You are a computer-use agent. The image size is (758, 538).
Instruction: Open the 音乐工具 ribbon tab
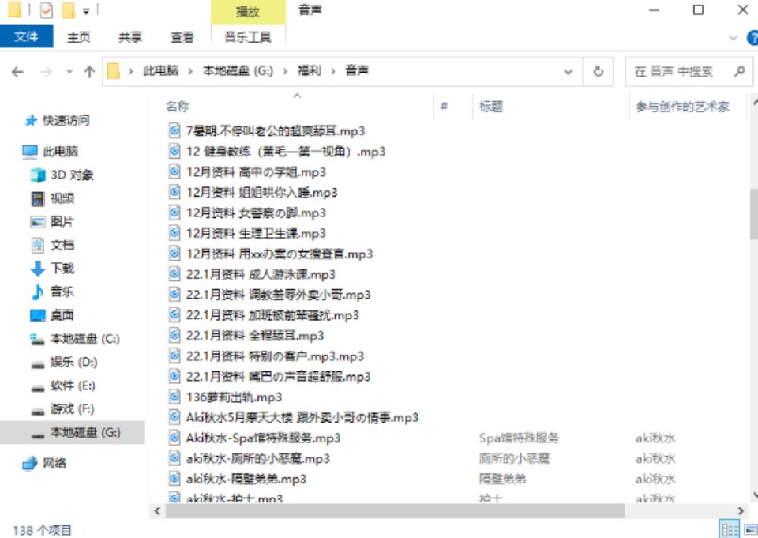point(247,37)
